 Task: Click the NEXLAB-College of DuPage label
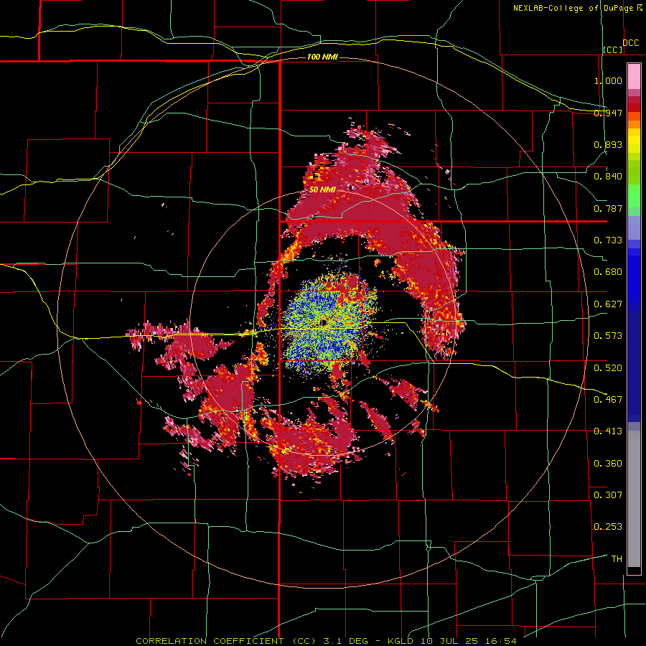click(574, 8)
